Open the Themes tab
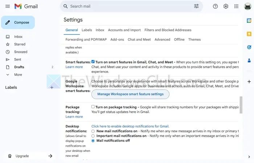 (x=194, y=39)
